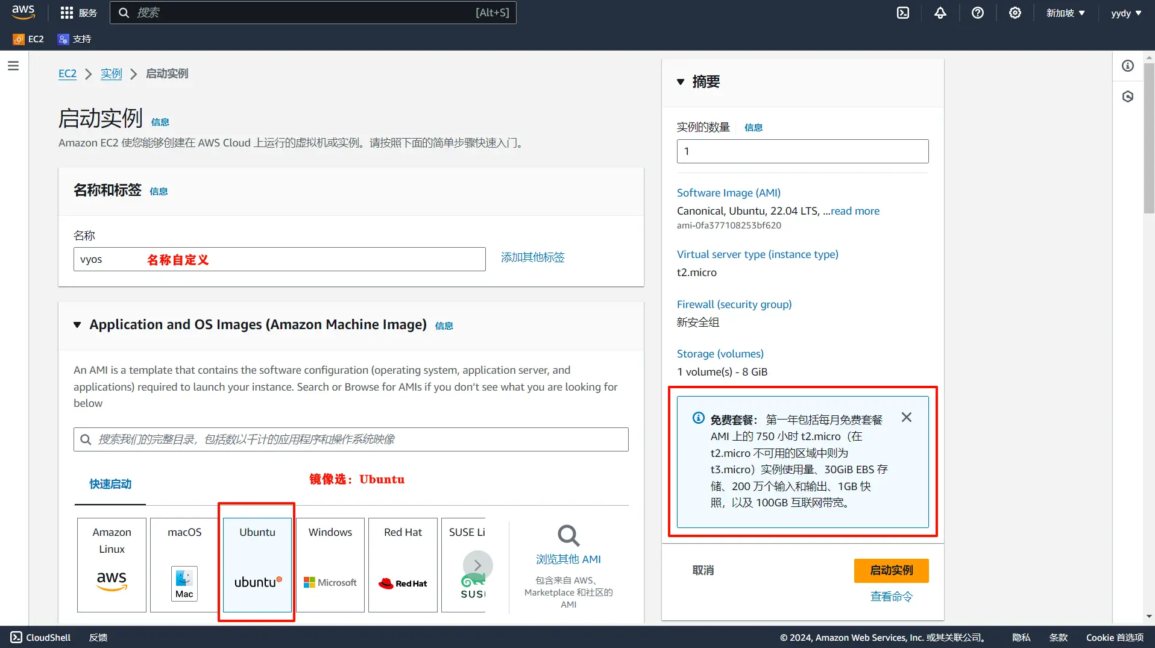This screenshot has width=1155, height=648.
Task: Open Support shortcut in bookmark bar
Action: [x=74, y=39]
